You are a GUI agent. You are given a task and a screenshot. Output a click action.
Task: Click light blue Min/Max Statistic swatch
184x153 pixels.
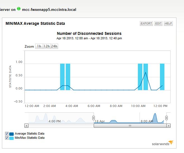[x=11, y=138]
